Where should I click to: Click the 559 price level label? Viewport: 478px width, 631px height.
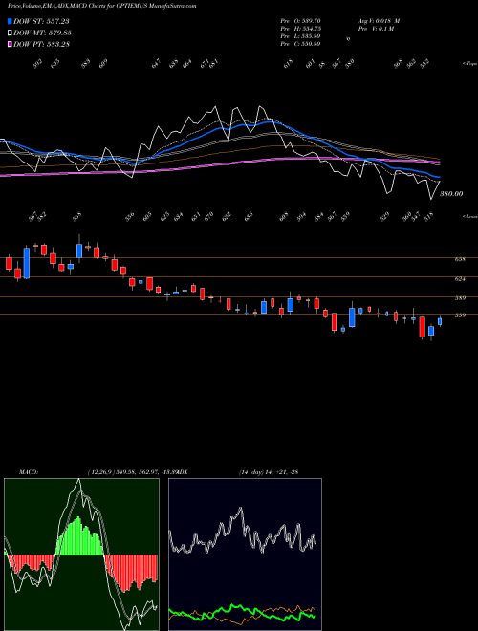tap(460, 315)
